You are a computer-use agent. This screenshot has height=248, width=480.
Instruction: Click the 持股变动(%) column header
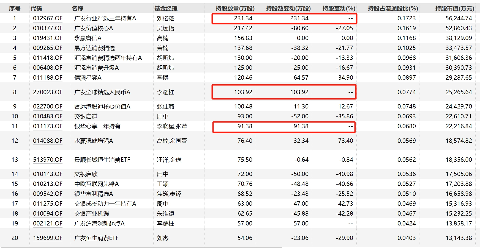click(339, 9)
